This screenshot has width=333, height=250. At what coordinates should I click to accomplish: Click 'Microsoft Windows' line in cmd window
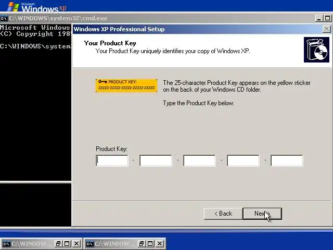tap(35, 28)
